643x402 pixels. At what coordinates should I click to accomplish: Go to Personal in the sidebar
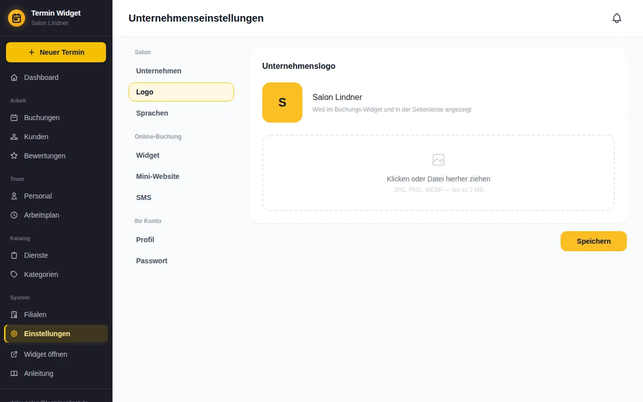pos(56,196)
